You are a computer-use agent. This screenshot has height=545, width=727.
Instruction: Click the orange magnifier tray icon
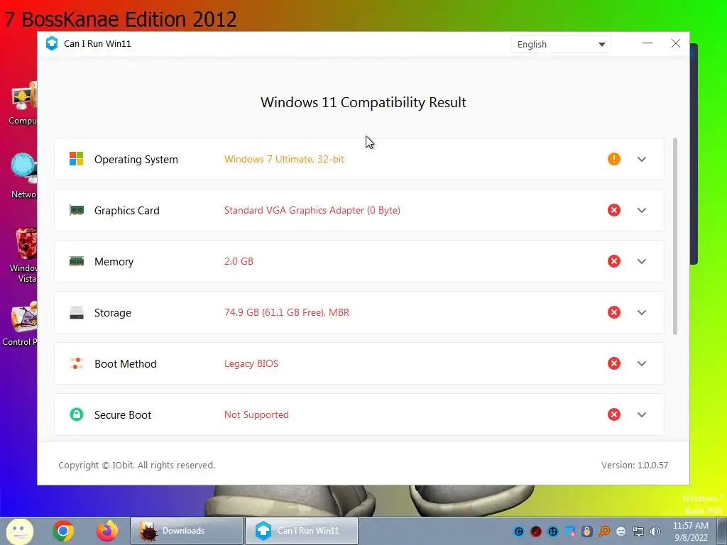pos(604,532)
